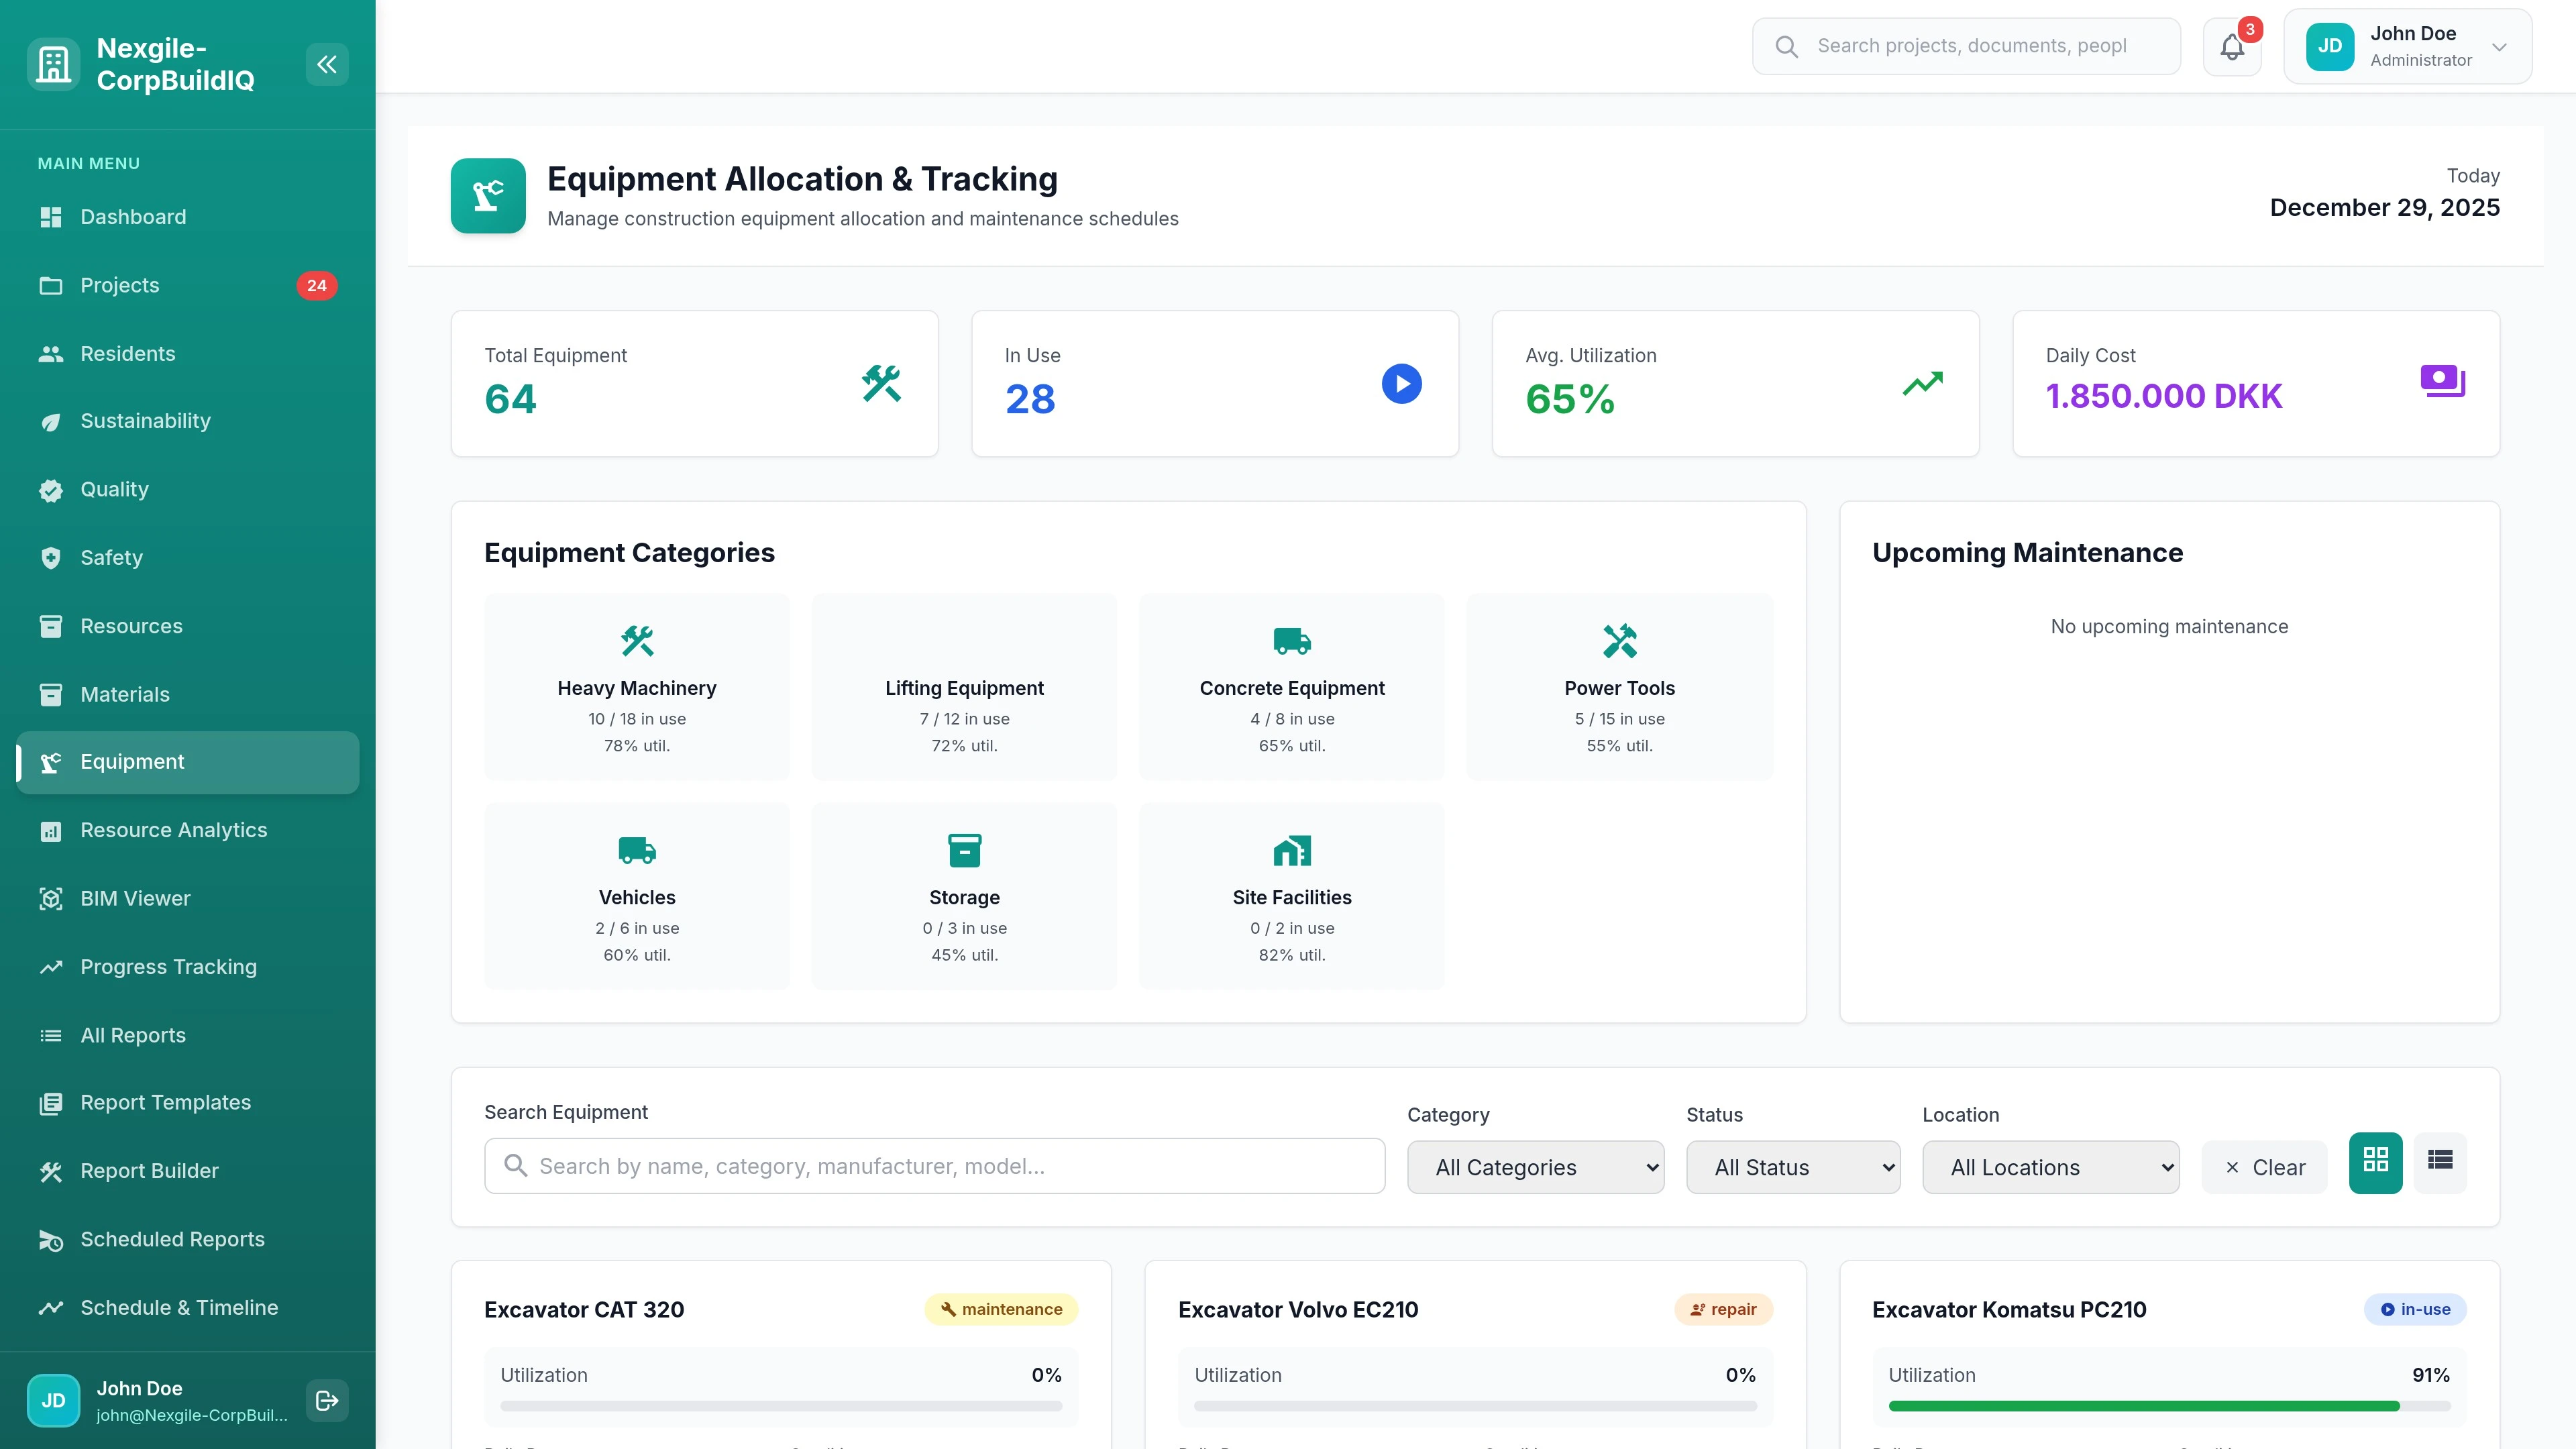Open the All Categories dropdown
The height and width of the screenshot is (1449, 2576).
[1536, 1167]
